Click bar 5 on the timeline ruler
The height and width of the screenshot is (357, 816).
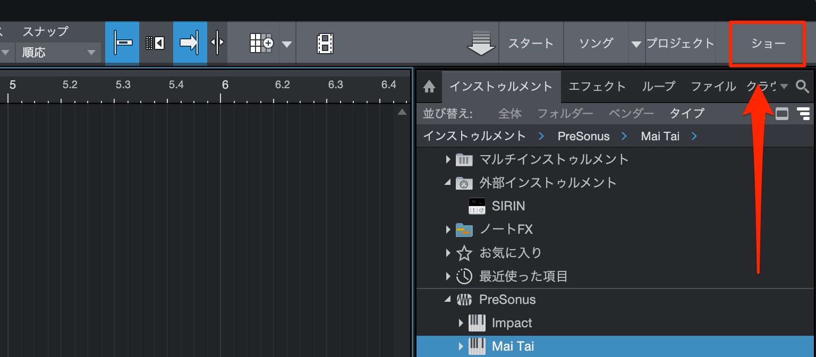tap(12, 85)
